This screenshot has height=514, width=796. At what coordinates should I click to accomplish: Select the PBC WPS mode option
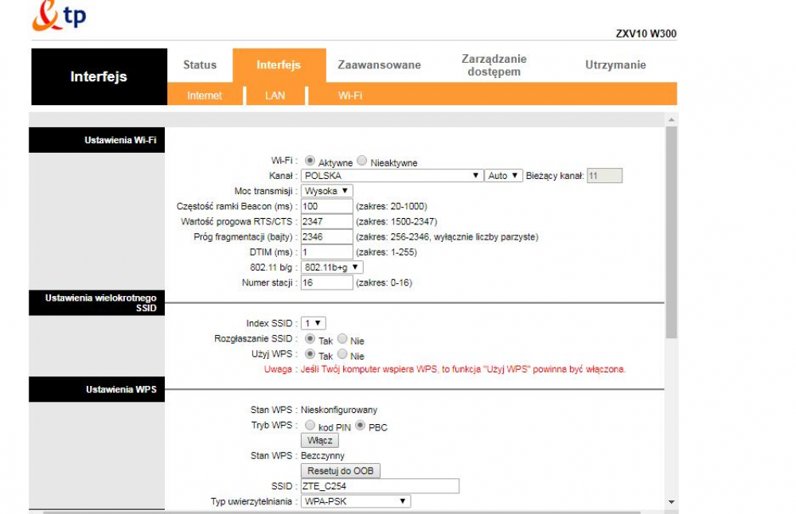coord(361,426)
